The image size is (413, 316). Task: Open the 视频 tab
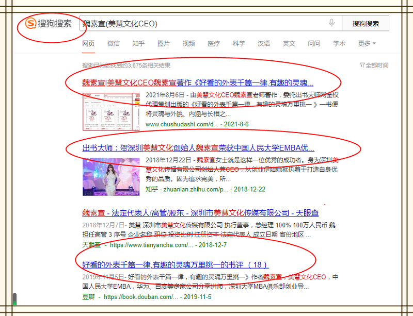pyautogui.click(x=189, y=44)
